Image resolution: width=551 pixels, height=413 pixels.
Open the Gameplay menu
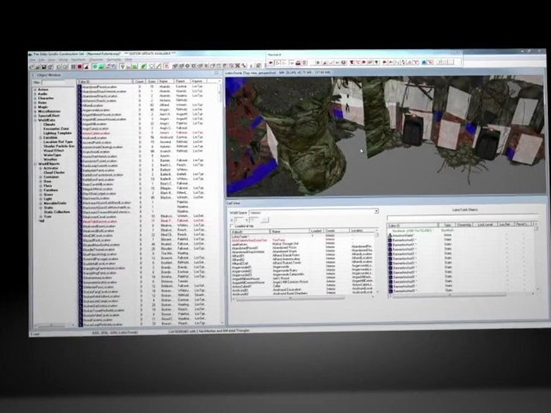pos(114,60)
